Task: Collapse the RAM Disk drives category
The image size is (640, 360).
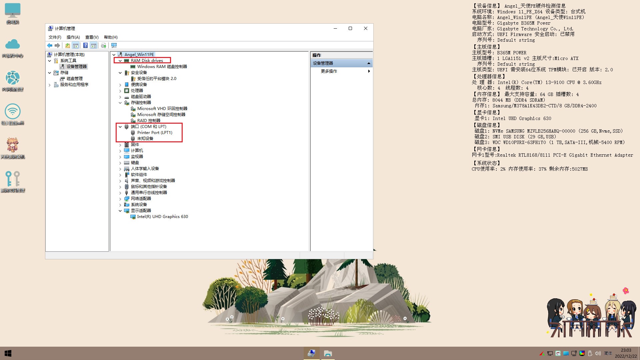Action: 120,61
